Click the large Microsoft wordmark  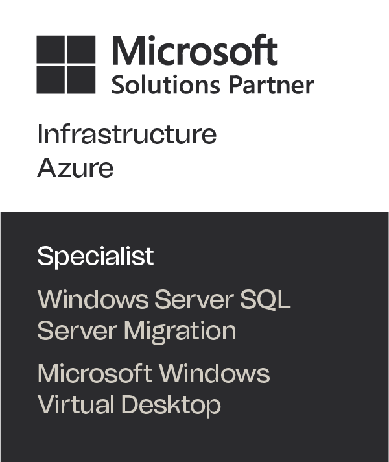pos(194,50)
